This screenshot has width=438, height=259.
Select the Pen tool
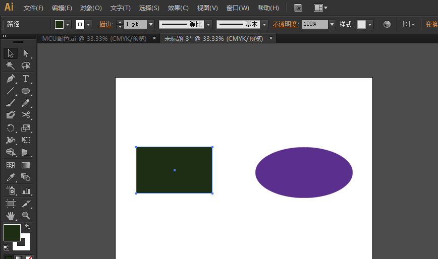coord(11,79)
